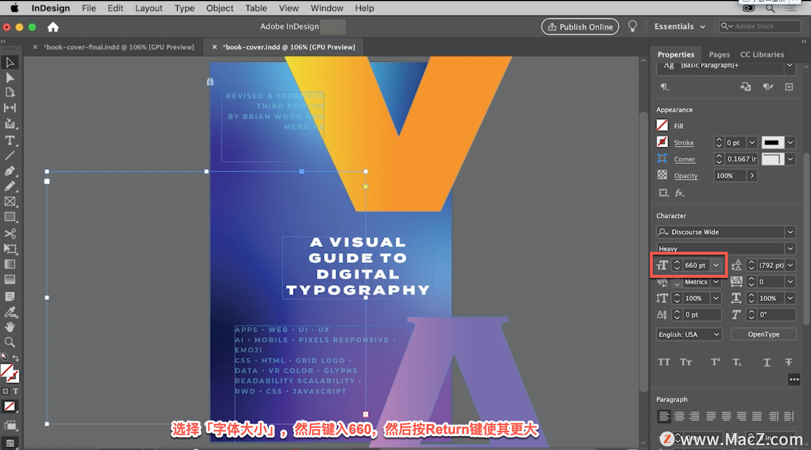Open the Object menu

tap(220, 8)
